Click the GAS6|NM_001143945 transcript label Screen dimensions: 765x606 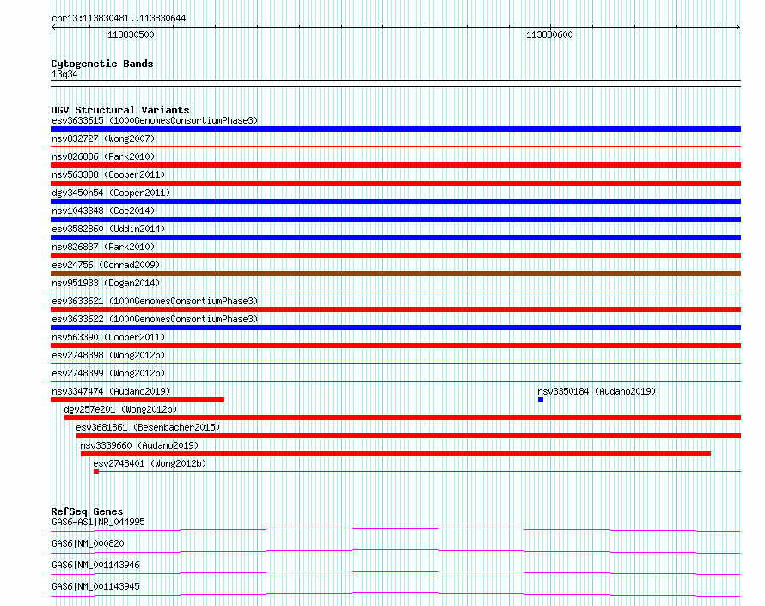click(95, 586)
